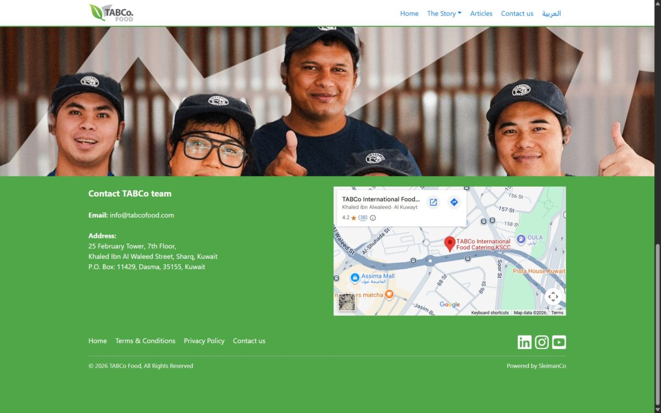Image resolution: width=661 pixels, height=413 pixels.
Task: Click map Keyboard shortcuts button
Action: (490, 313)
